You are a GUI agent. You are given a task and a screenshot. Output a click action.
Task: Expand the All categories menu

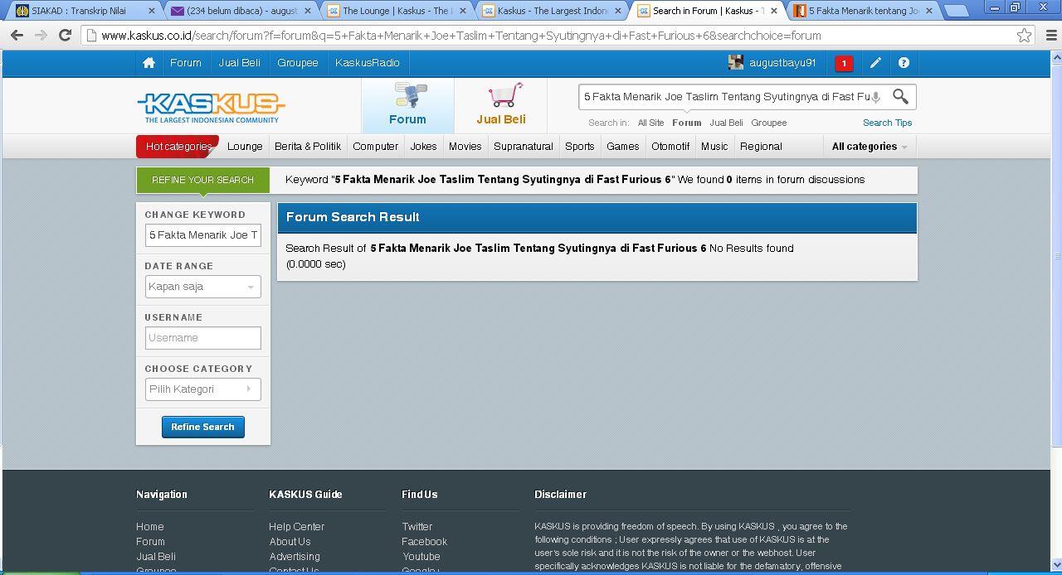[x=869, y=147]
